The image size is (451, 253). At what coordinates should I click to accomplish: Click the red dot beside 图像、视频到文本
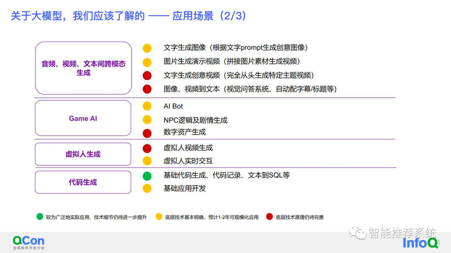pos(147,89)
